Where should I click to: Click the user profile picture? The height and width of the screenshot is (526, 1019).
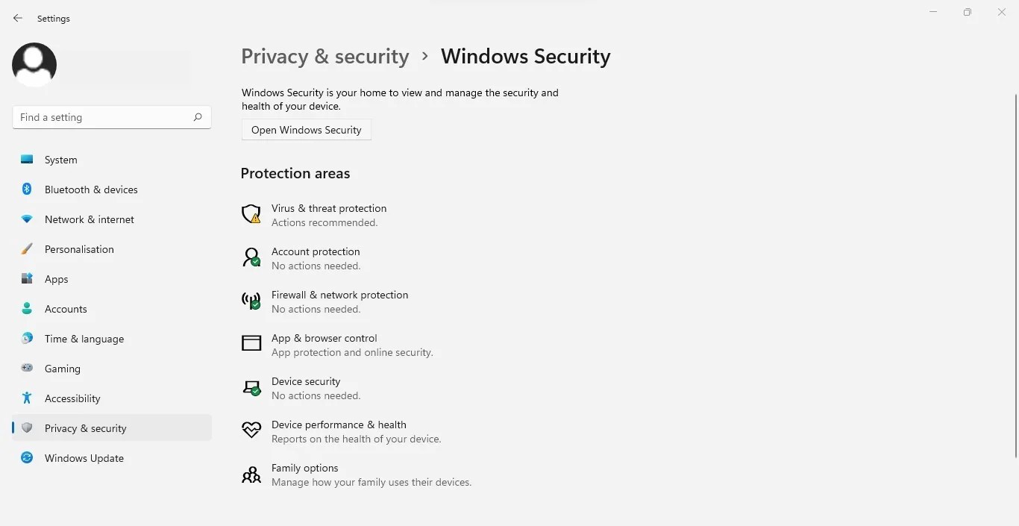34,64
